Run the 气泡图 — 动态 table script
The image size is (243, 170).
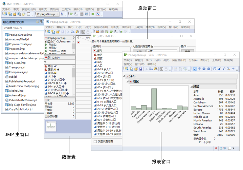[x=46, y=51]
